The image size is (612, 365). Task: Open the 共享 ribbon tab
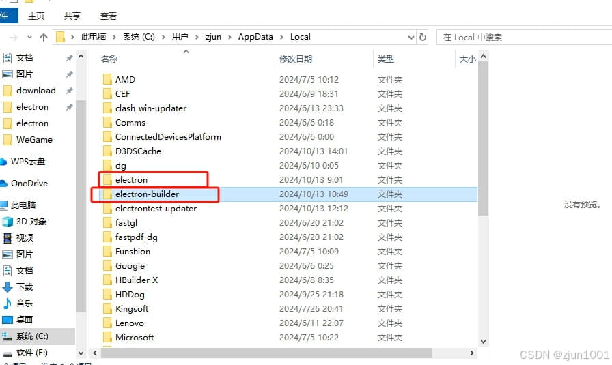pyautogui.click(x=72, y=16)
